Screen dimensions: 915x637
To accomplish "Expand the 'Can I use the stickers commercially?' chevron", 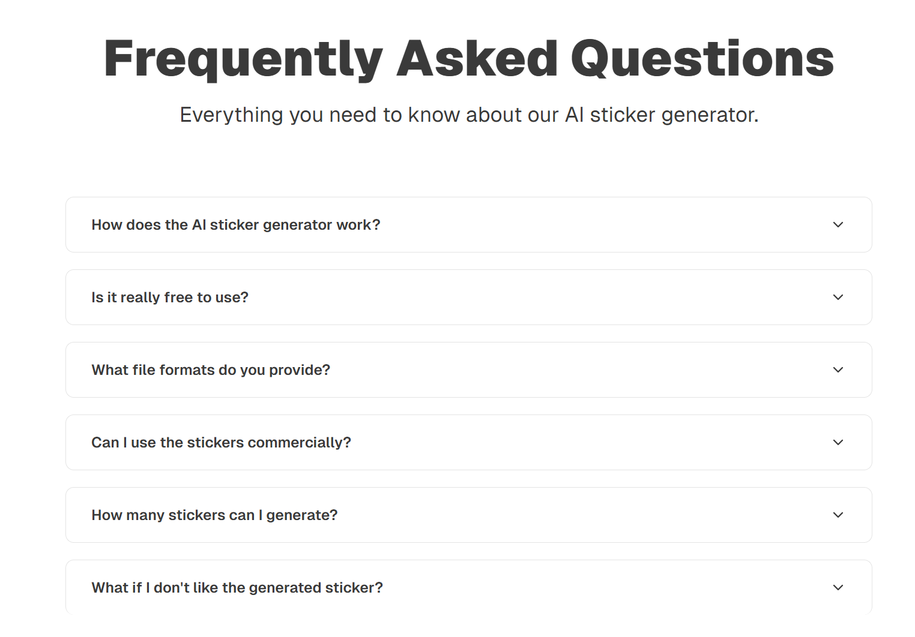I will 838,443.
